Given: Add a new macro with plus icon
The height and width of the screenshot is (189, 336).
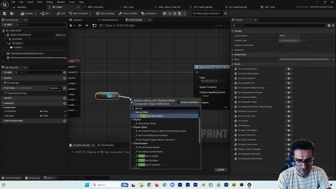Looking at the screenshot, I should [x=65, y=98].
